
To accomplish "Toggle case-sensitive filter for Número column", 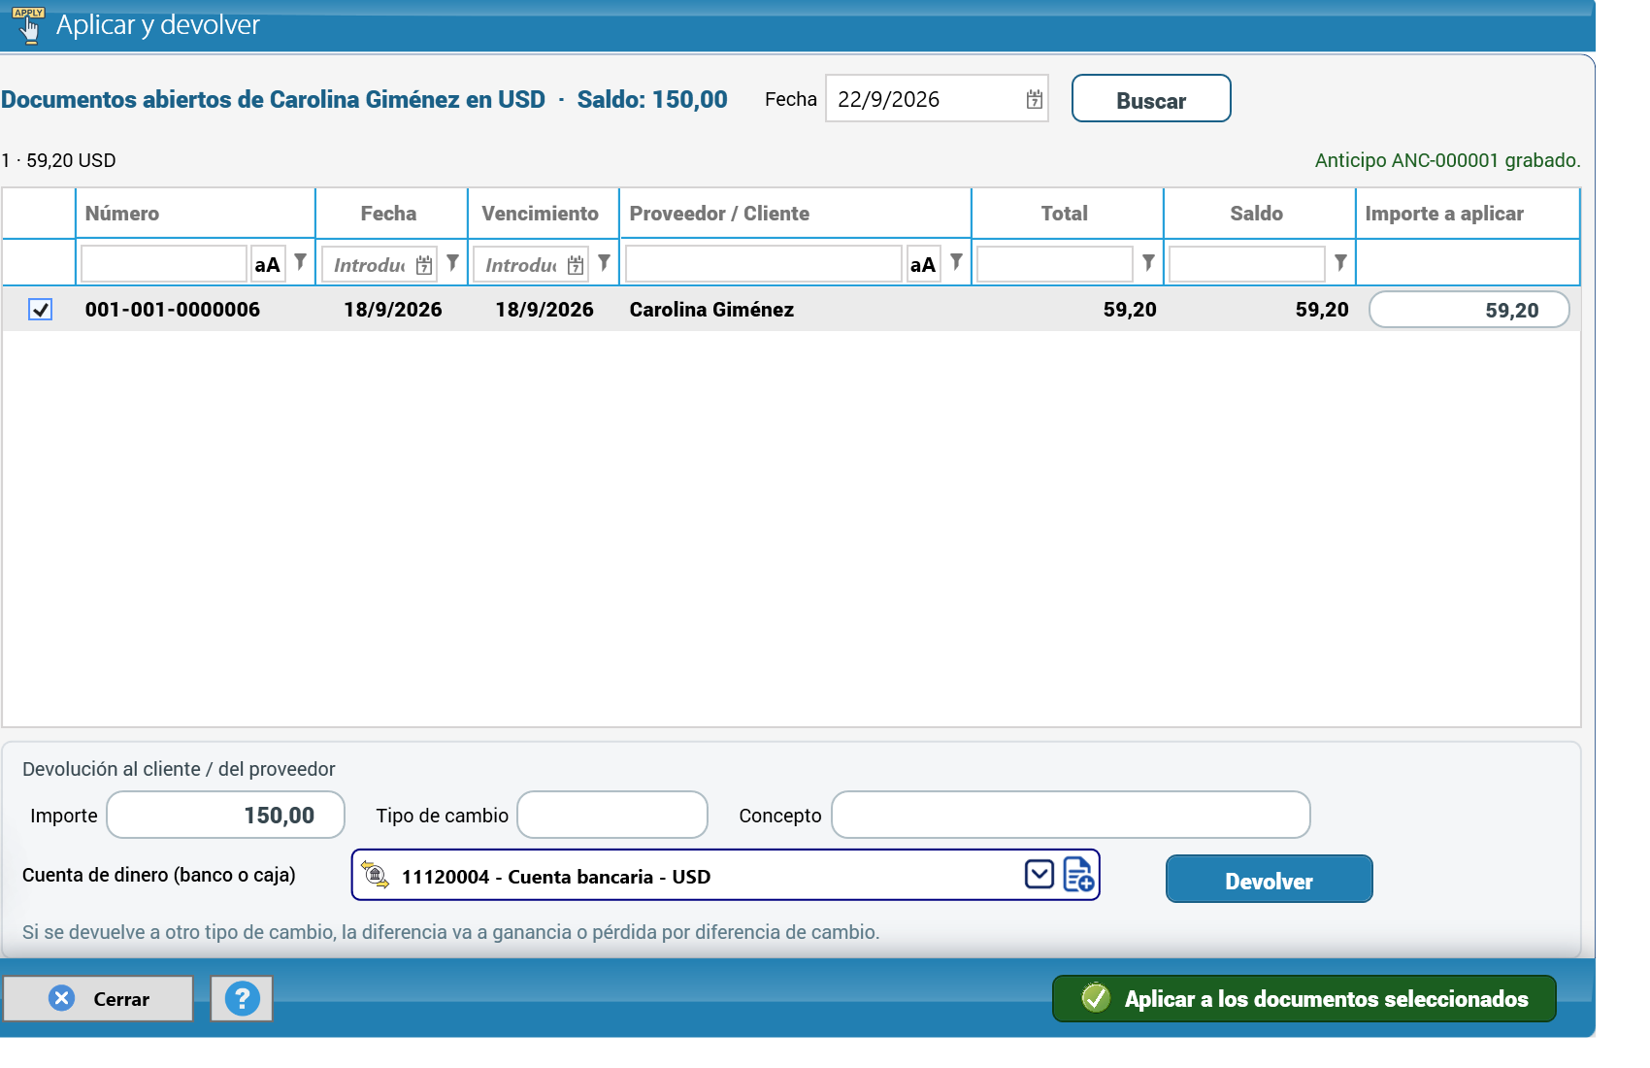I will coord(268,264).
